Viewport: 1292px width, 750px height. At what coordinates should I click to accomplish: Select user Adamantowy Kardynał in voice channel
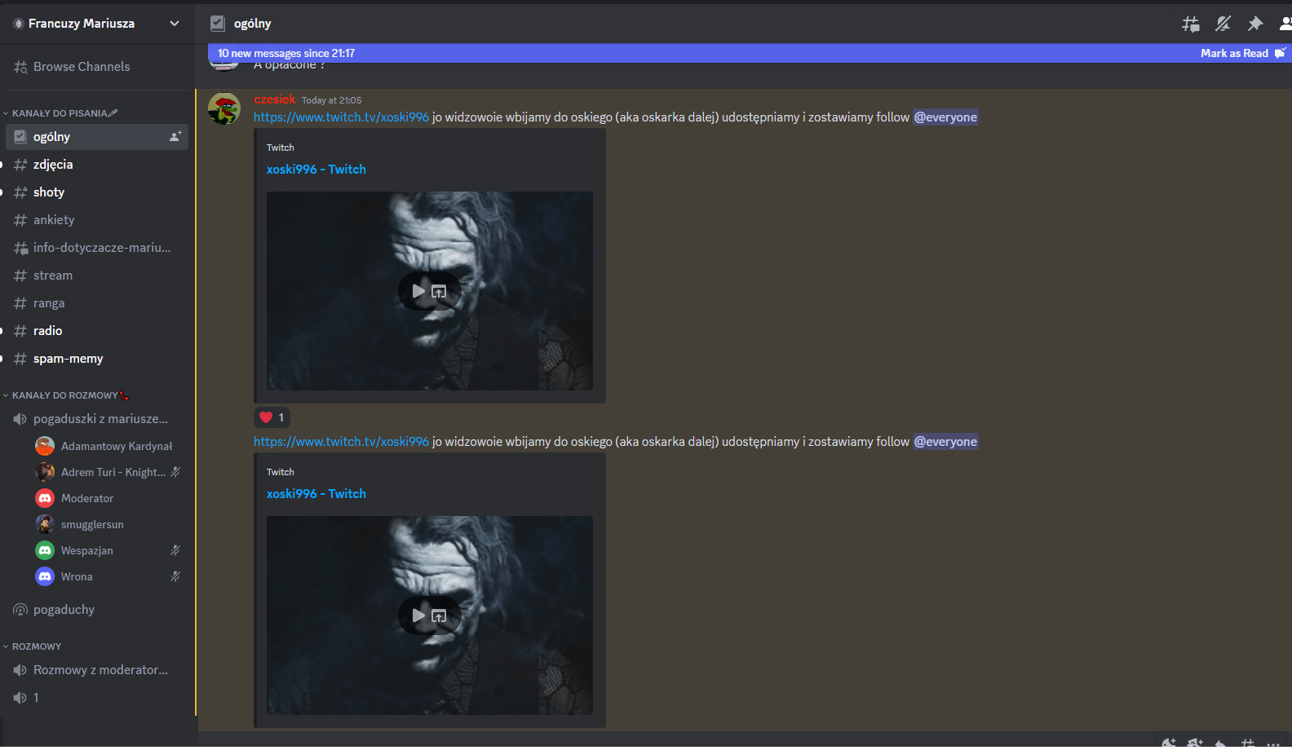(116, 447)
